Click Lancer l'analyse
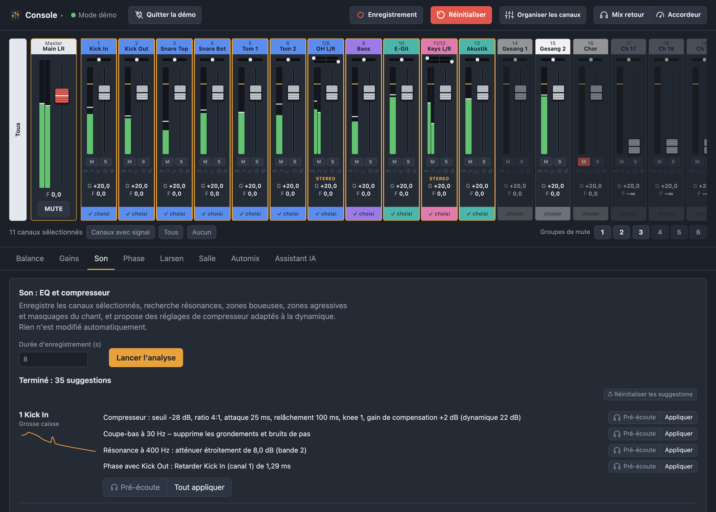Viewport: 716px width, 512px height. pos(146,357)
